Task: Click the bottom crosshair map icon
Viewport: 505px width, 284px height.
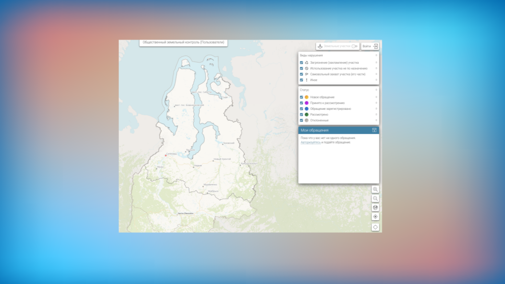Action: tap(375, 227)
